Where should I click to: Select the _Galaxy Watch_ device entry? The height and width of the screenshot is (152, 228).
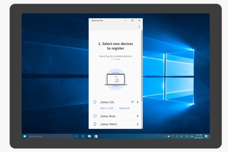[116, 124]
